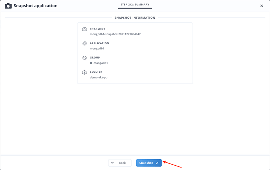270x170 pixels.
Task: Click the Snapshot application dialog title
Action: coord(35,6)
